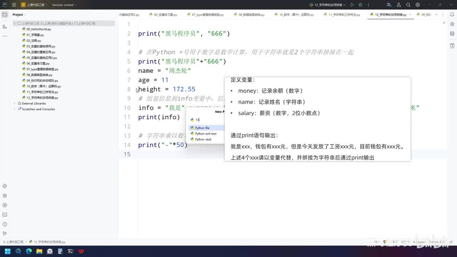Start debugging with the bug icon
This screenshot has height=257, width=457.
pyautogui.click(x=360, y=5)
